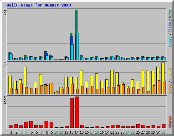Click the day 7 axis label
Viewport: 174px width, 136px height.
[42, 132]
